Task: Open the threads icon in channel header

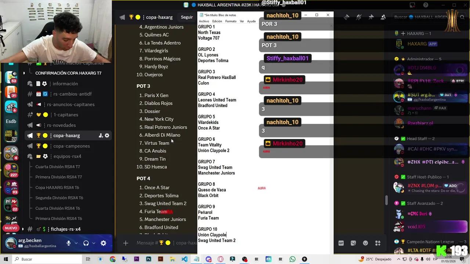Action: pos(346,17)
